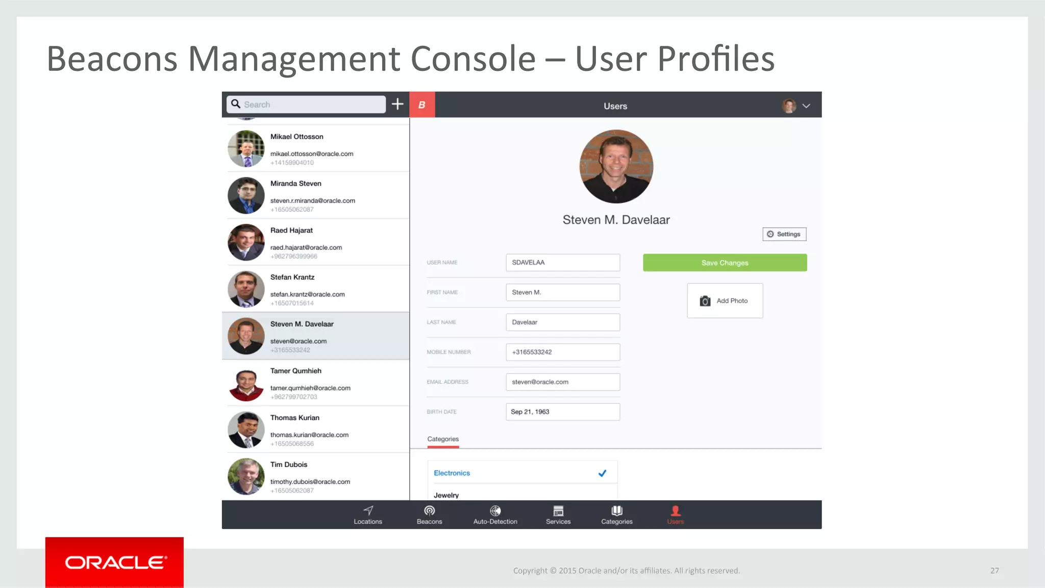Screen dimensions: 1045x588
Task: Click phone number +14159904010
Action: pyautogui.click(x=292, y=163)
